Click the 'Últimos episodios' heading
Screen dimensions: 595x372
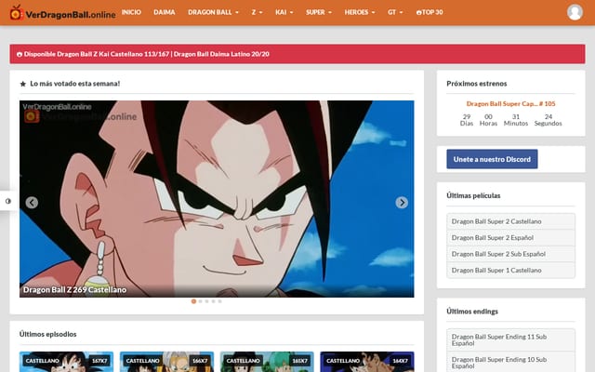[47, 334]
